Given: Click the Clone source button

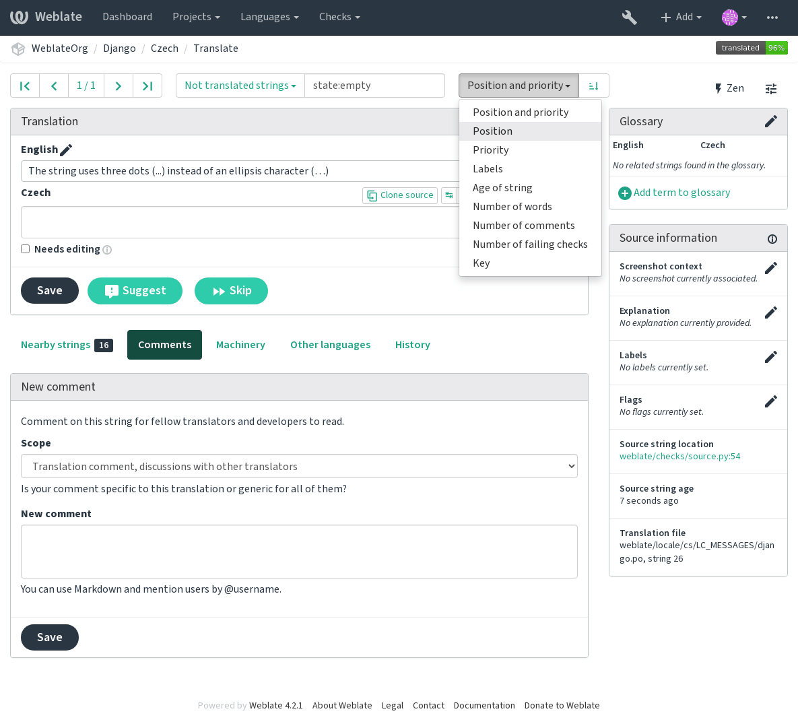Looking at the screenshot, I should click(400, 195).
